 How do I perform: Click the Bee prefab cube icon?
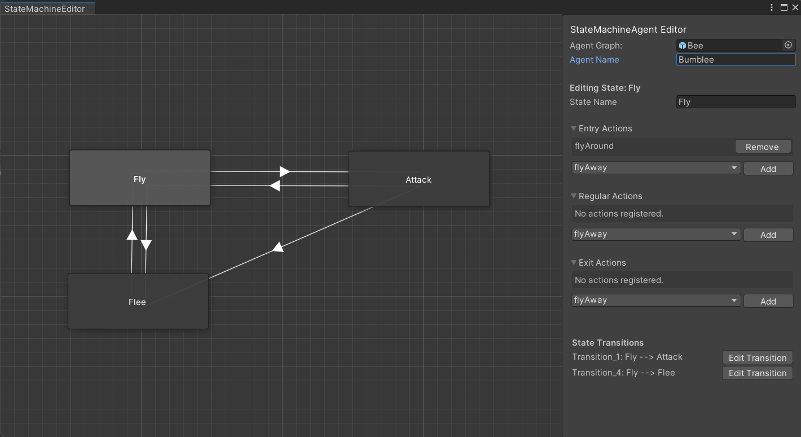point(683,46)
